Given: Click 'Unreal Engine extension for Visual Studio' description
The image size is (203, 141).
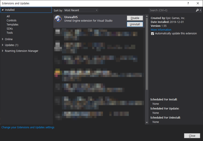Looking at the screenshot, I should click(x=88, y=21).
